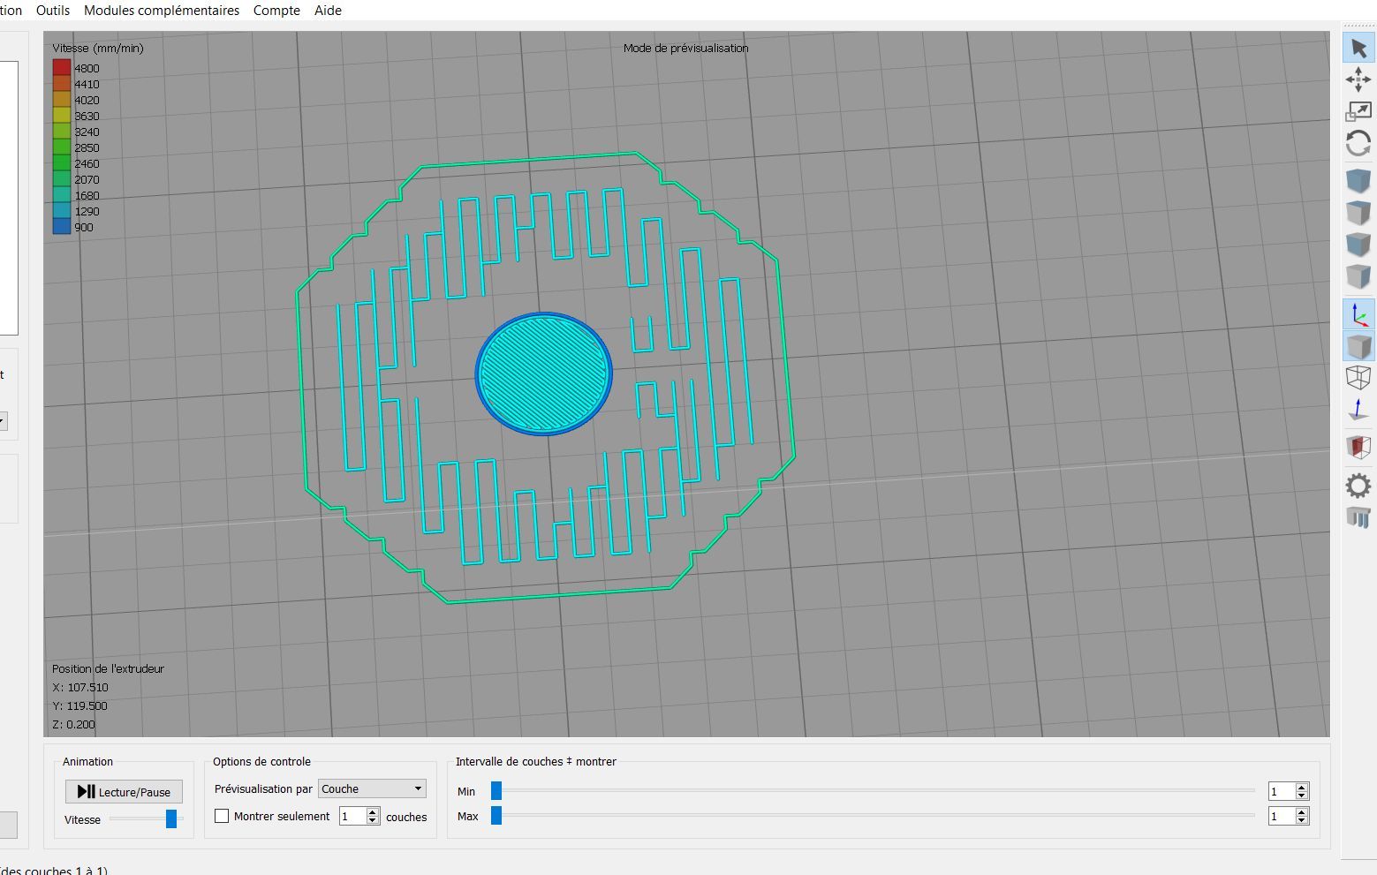Screen dimensions: 1377x875
Task: Open the gear settings icon
Action: pos(1358,486)
